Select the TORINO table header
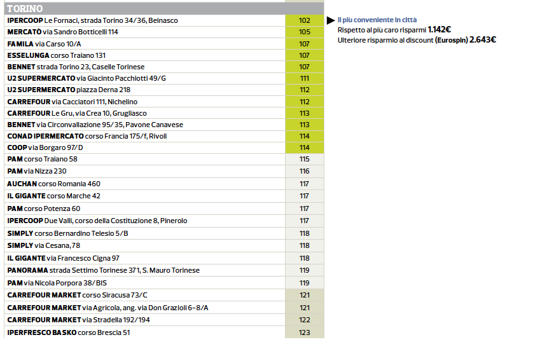Screen dimensions: 540x342 [x=25, y=8]
